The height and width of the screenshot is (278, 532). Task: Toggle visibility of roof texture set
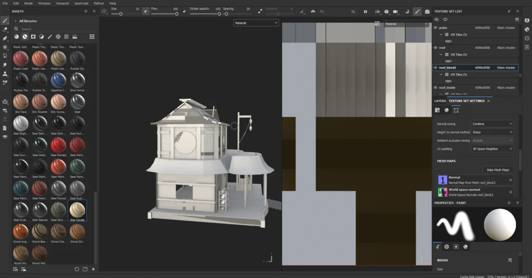(x=436, y=48)
